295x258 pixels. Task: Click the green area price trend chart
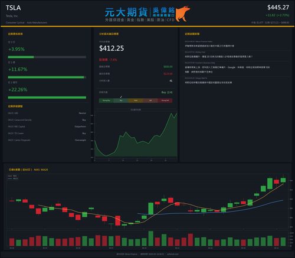coord(136,135)
